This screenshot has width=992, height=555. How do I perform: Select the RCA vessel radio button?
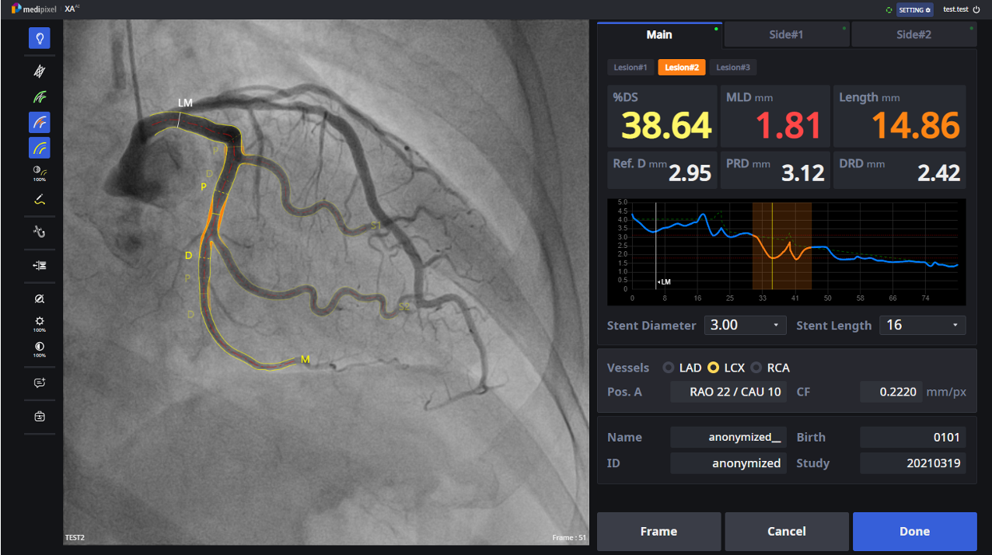coord(756,368)
